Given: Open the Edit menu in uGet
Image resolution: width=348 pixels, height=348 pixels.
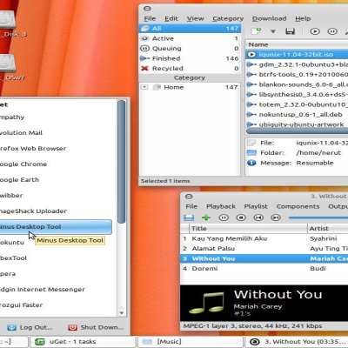Looking at the screenshot, I should [171, 18].
